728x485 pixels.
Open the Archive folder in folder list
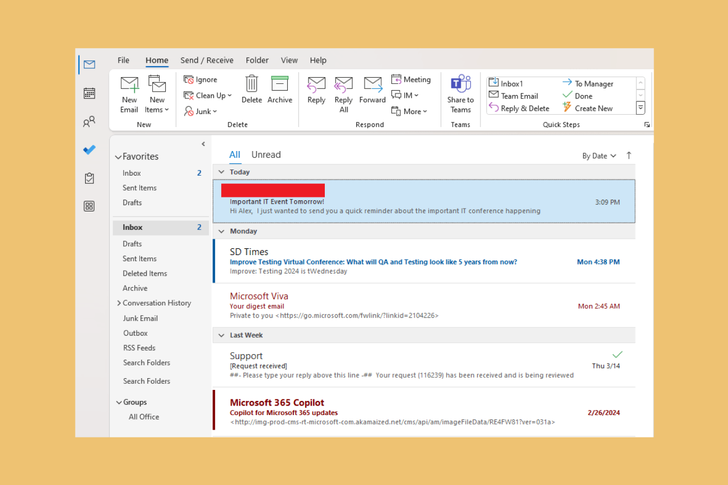(x=135, y=288)
